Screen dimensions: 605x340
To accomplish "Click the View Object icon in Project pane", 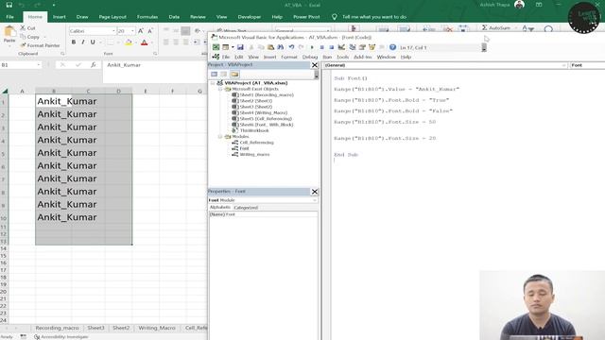I will (224, 74).
